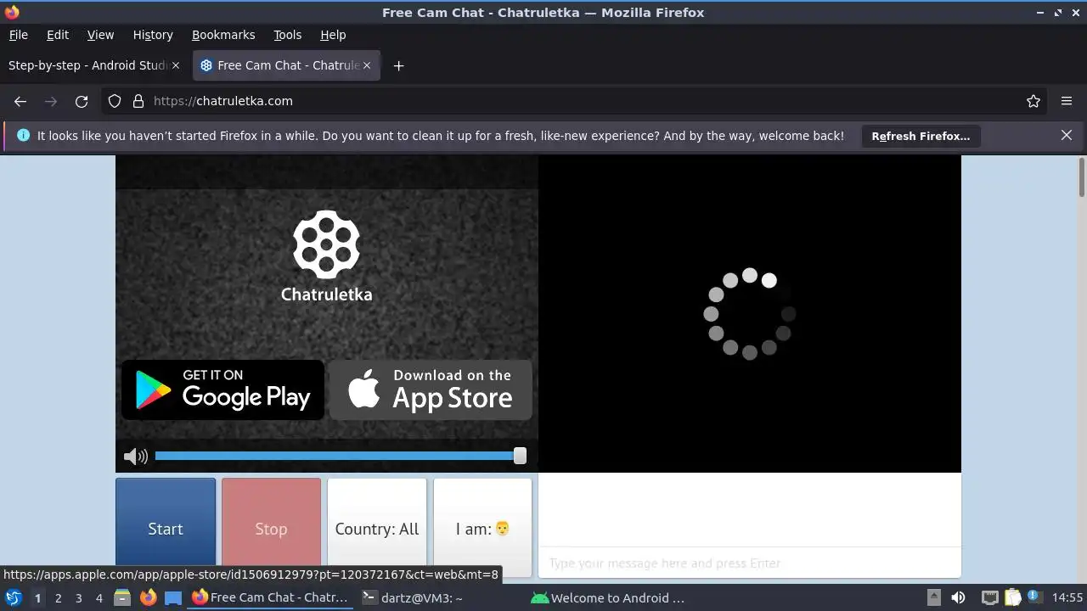Click the volume slider handle

520,457
